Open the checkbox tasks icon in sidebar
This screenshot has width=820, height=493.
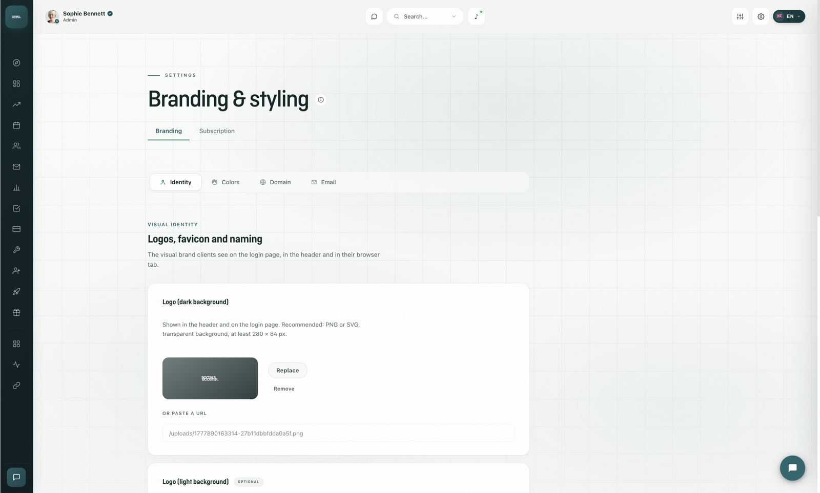(x=16, y=208)
